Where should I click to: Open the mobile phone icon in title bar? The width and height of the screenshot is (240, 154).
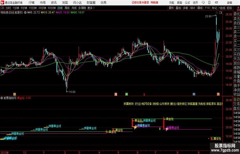(210, 3)
